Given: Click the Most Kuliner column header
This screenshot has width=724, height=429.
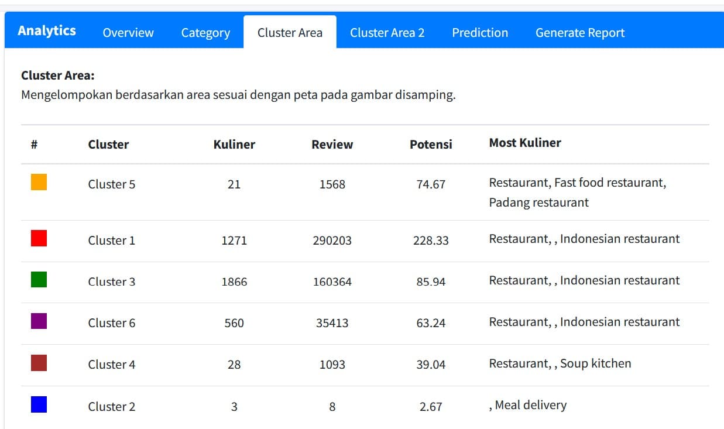Looking at the screenshot, I should 525,142.
